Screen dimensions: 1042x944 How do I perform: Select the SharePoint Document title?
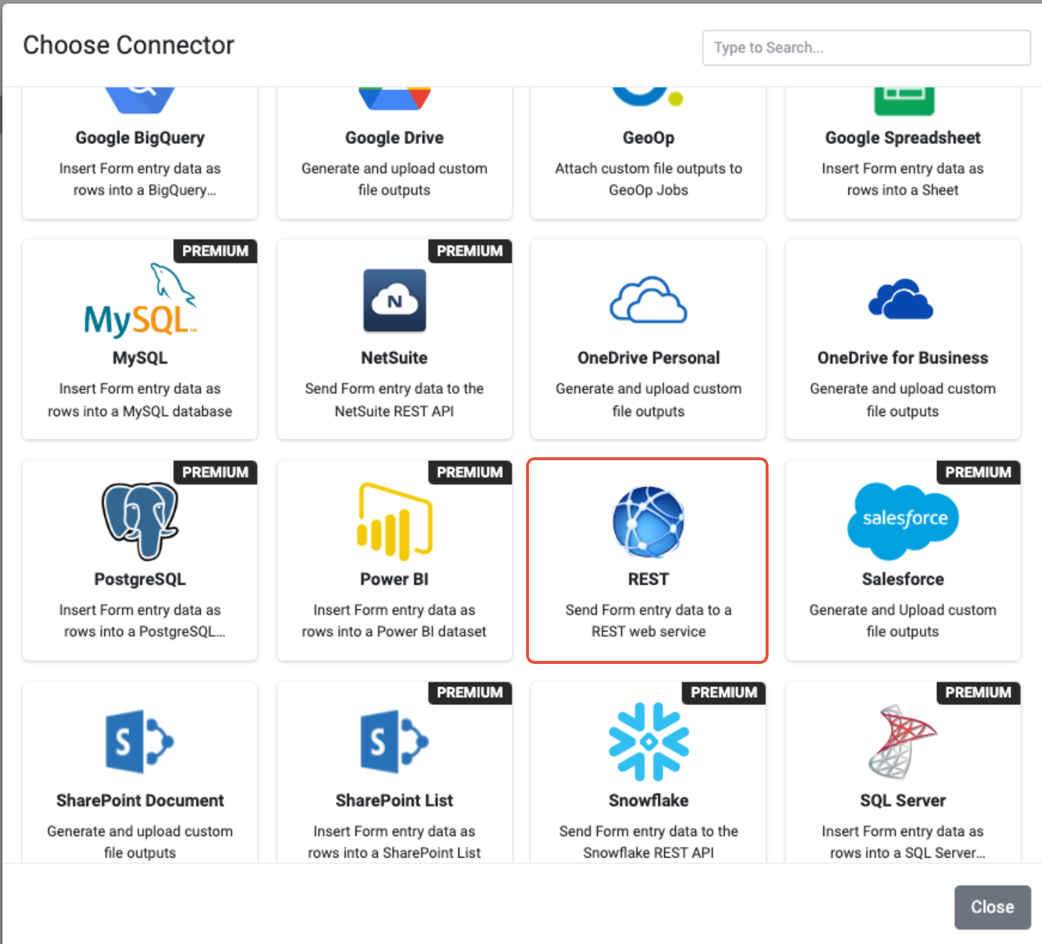pyautogui.click(x=140, y=800)
